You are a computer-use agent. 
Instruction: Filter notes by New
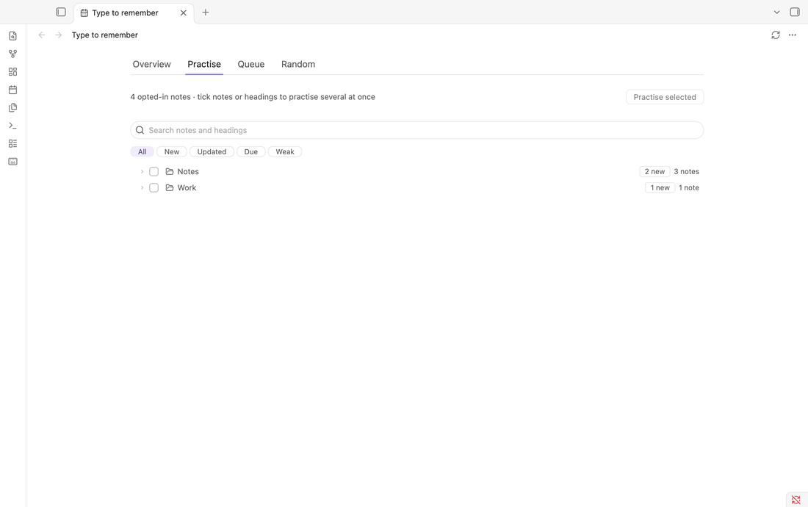click(172, 151)
